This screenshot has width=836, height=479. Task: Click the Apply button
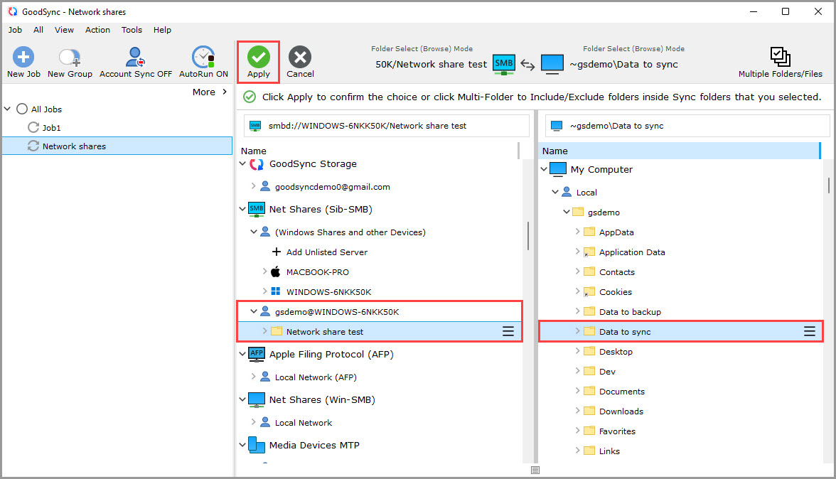[258, 61]
